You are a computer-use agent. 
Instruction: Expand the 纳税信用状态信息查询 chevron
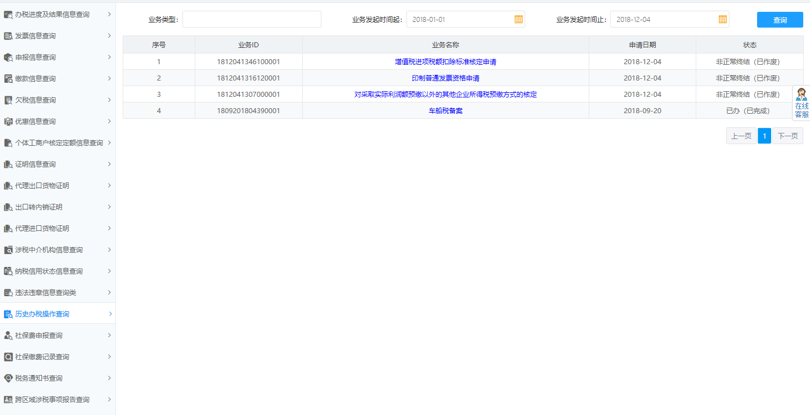click(x=110, y=271)
